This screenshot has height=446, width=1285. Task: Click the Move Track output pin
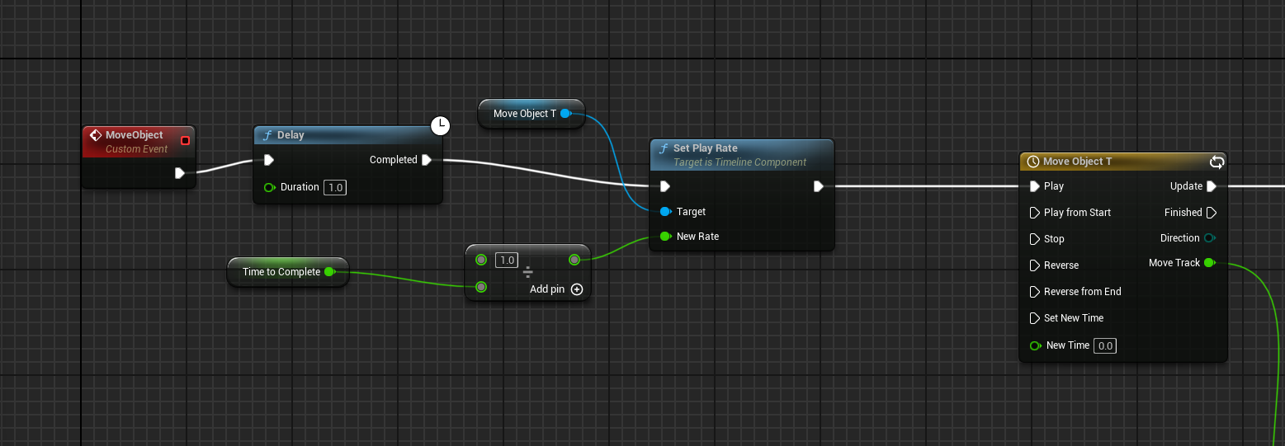coord(1209,263)
